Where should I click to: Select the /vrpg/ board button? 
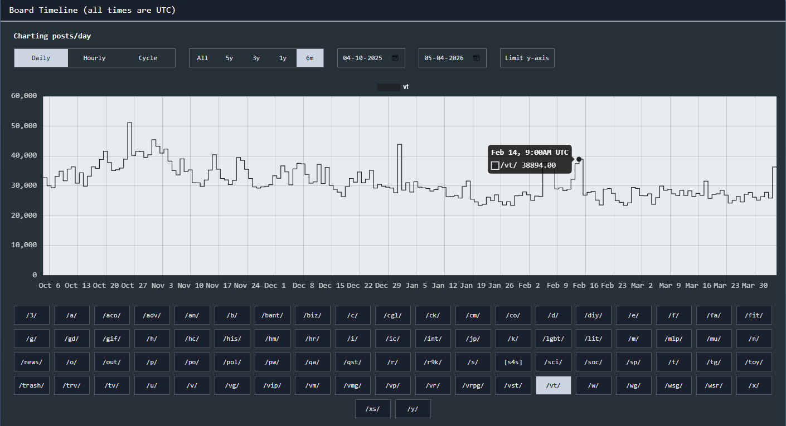[473, 385]
